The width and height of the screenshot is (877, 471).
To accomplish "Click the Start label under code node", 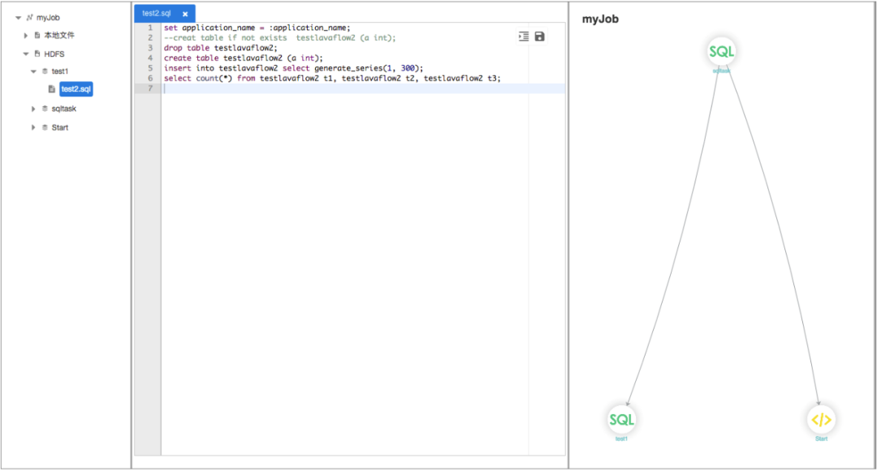I will click(x=821, y=439).
